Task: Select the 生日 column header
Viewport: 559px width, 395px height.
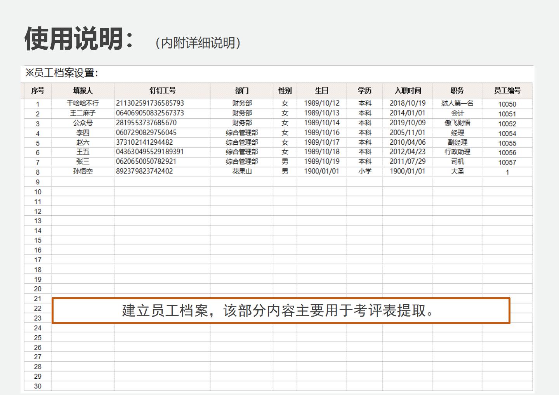Action: [x=322, y=91]
